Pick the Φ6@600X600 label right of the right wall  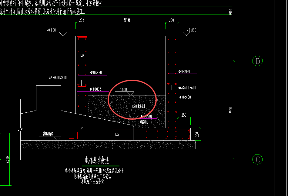(x=187, y=88)
